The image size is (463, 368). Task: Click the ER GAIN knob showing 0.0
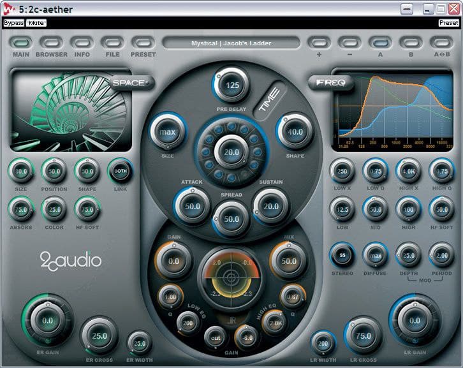click(x=48, y=320)
